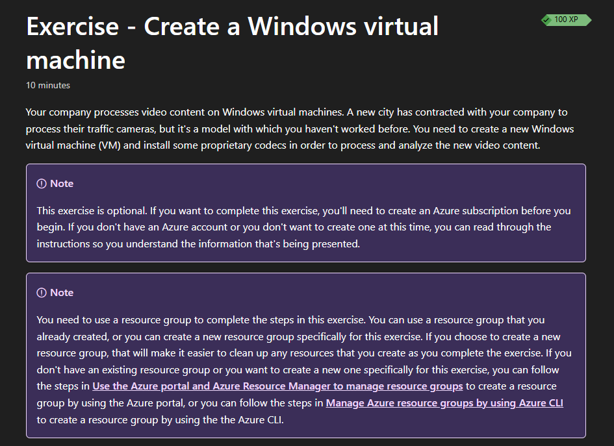
Task: Click the text 'This exercise is optional'
Action: [x=92, y=211]
